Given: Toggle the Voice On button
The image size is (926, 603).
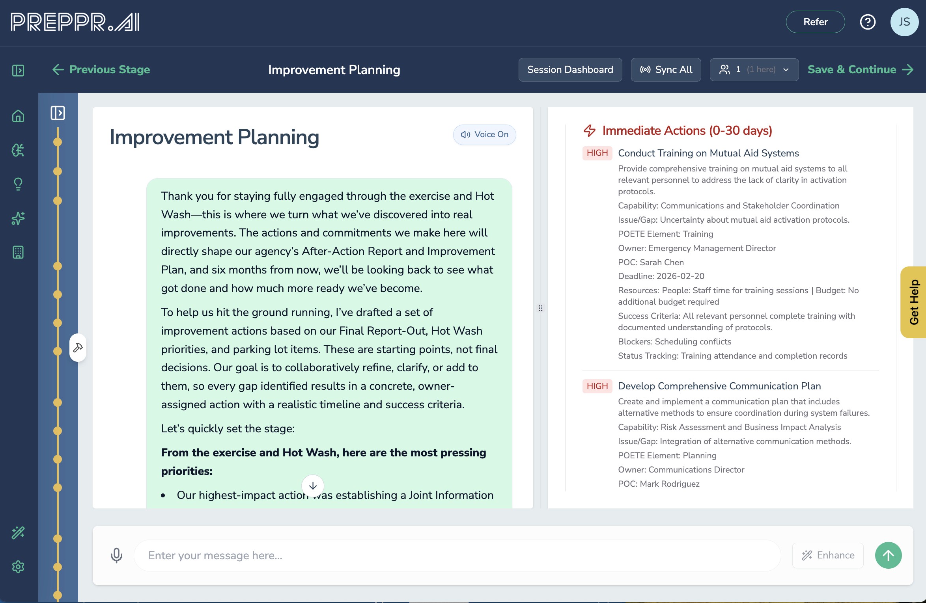Looking at the screenshot, I should click(x=484, y=135).
